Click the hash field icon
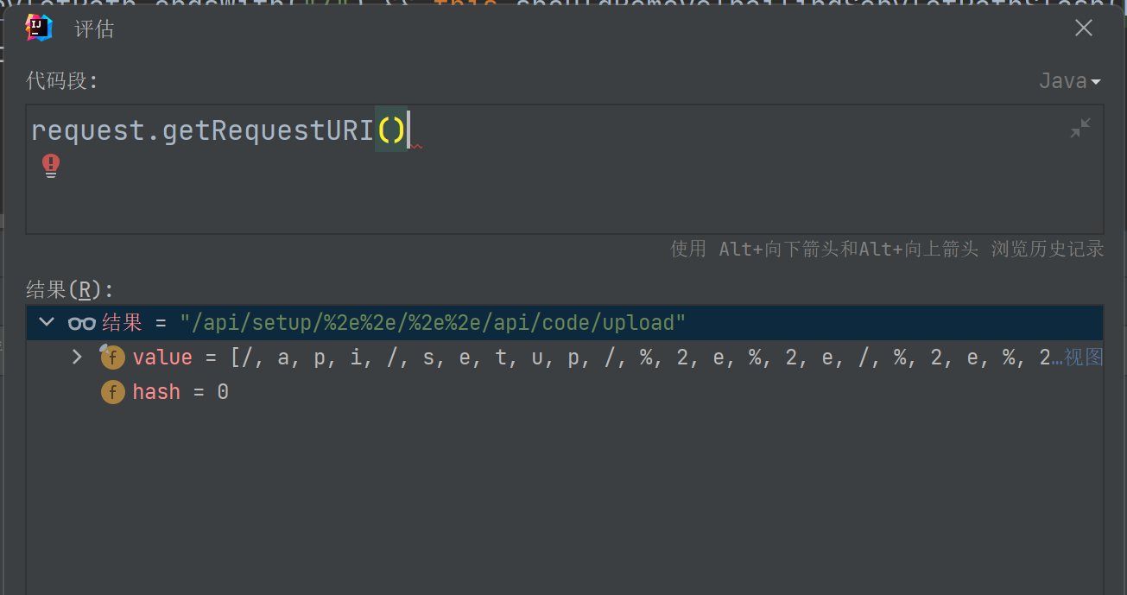Image resolution: width=1127 pixels, height=595 pixels. (112, 392)
